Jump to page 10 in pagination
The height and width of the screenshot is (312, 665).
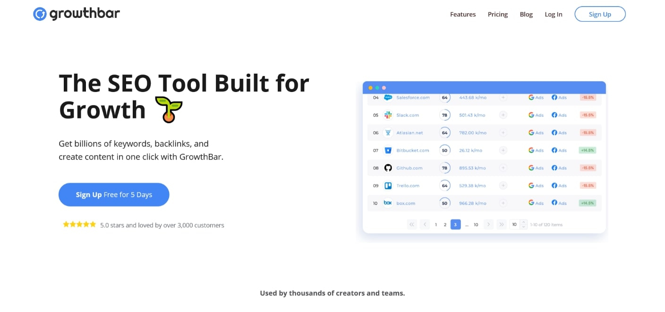click(x=476, y=225)
